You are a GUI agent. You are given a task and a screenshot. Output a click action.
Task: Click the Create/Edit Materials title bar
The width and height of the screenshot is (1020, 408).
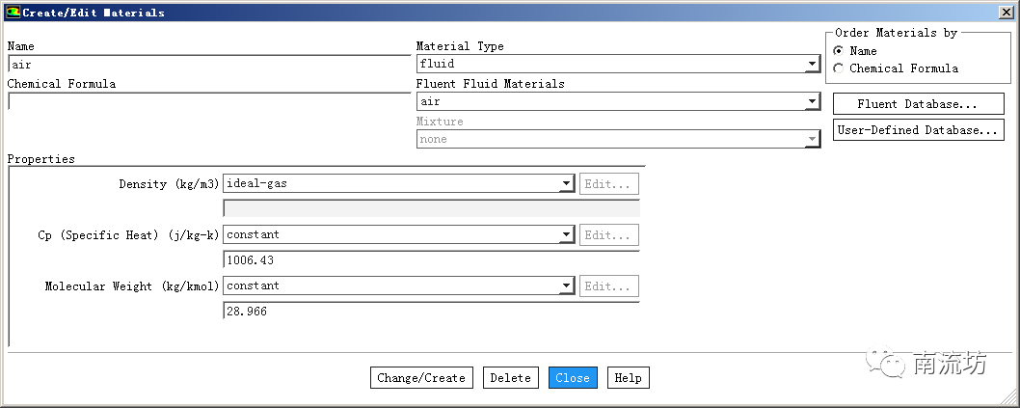coord(482,13)
